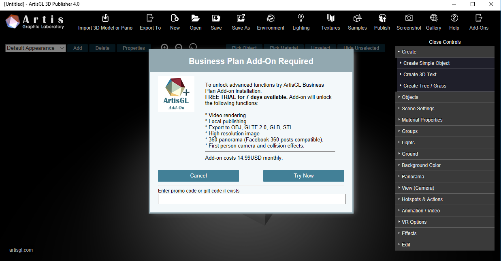The width and height of the screenshot is (501, 261).
Task: Click the Add-Ons toolbar icon
Action: click(x=479, y=18)
